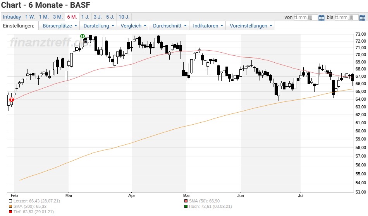368x216 pixels.
Task: Select the 1 J. time range tab
Action: point(85,17)
